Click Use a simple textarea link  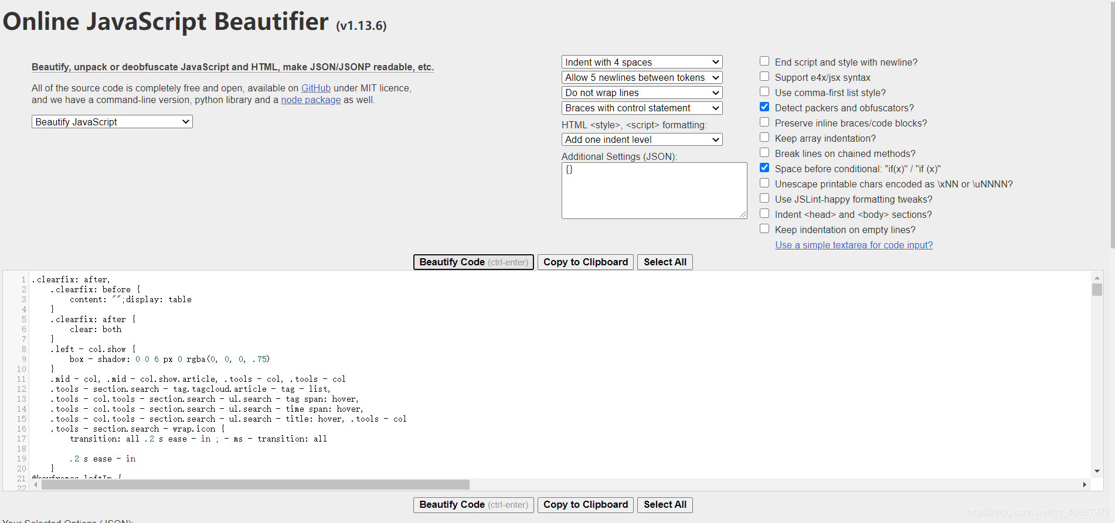[854, 245]
